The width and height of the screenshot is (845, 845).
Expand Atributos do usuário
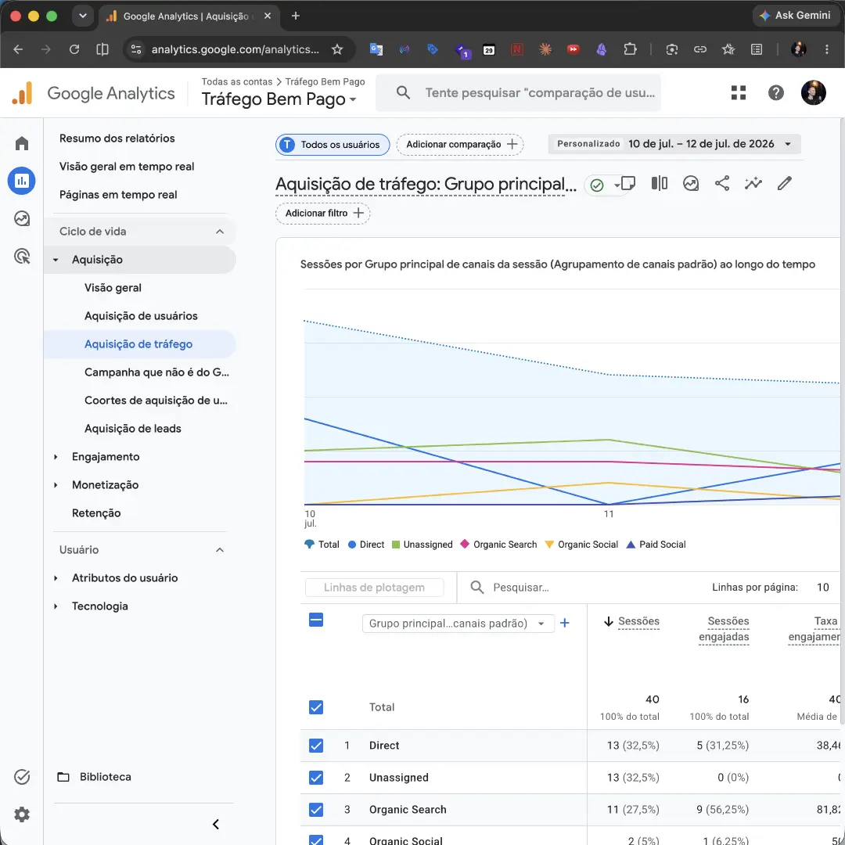click(x=56, y=578)
